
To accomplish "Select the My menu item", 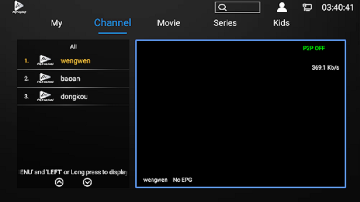I will 56,23.
